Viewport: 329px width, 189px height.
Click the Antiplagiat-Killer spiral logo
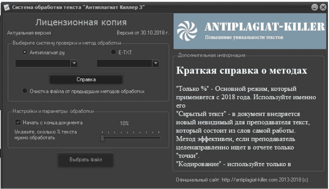(x=187, y=31)
